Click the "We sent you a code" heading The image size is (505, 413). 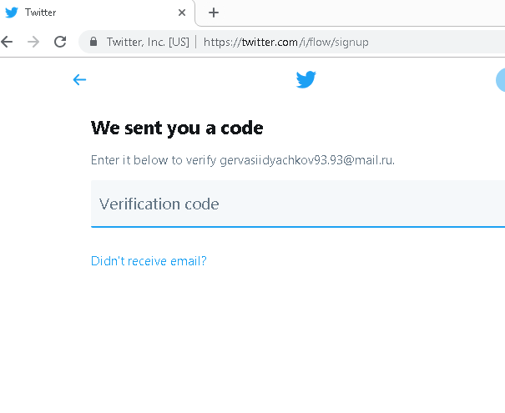tap(177, 128)
